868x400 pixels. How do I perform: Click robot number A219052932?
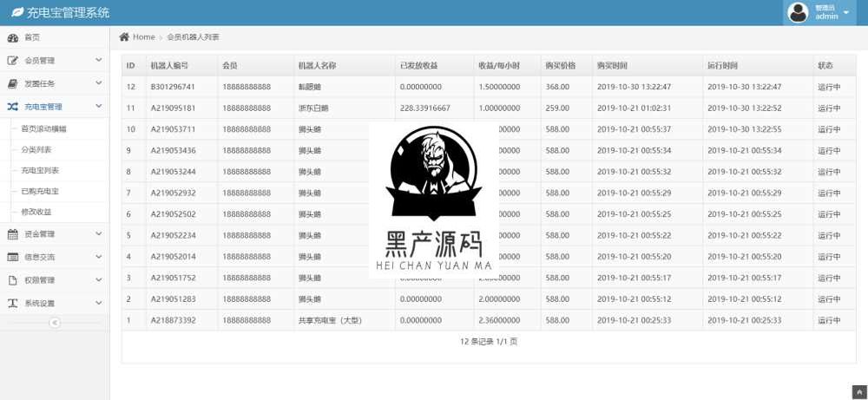[173, 193]
